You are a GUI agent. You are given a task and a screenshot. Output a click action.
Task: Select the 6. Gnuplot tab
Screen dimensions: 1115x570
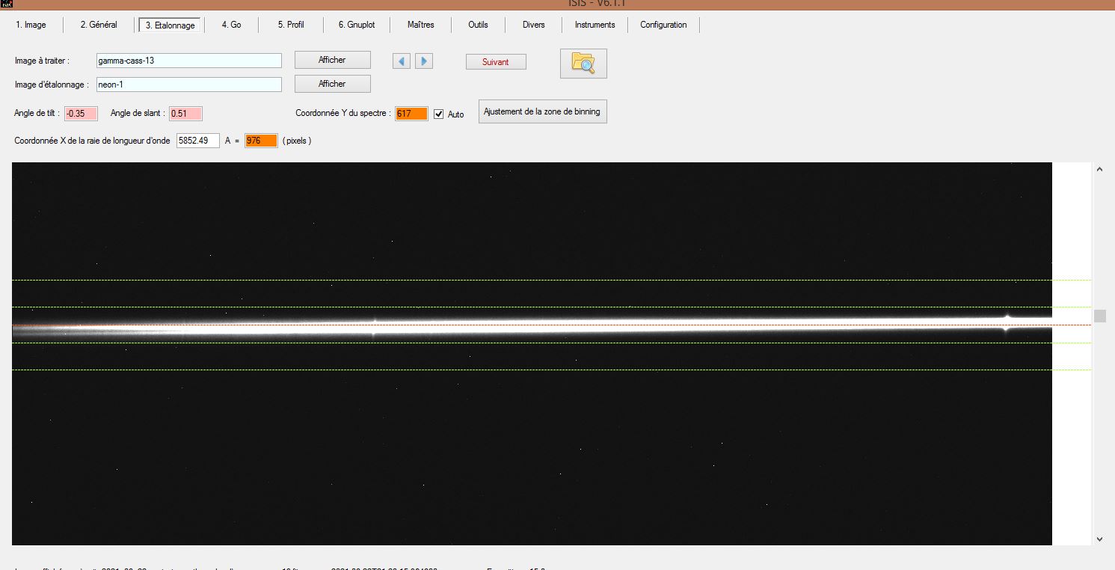[x=356, y=25]
